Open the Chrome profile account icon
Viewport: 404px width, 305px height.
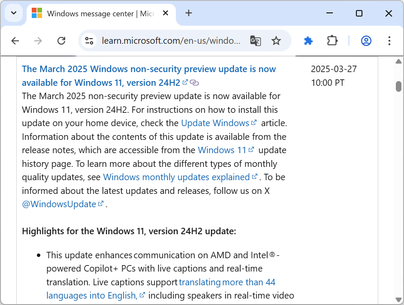pos(366,41)
